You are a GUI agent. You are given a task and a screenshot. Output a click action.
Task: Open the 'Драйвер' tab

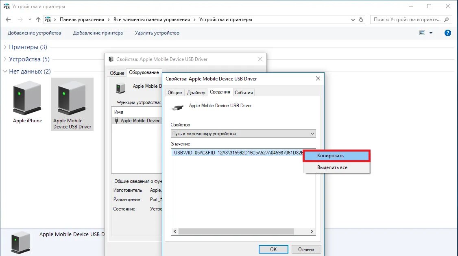tap(196, 93)
